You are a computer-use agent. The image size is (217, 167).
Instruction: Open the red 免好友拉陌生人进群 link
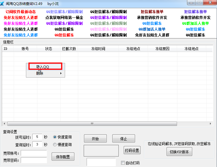click(21, 17)
